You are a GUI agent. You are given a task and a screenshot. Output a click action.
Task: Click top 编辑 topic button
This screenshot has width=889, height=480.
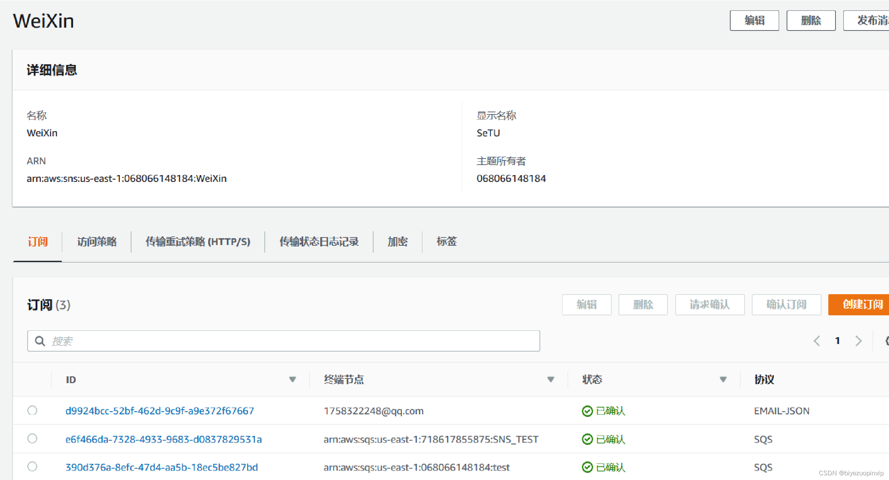(754, 21)
